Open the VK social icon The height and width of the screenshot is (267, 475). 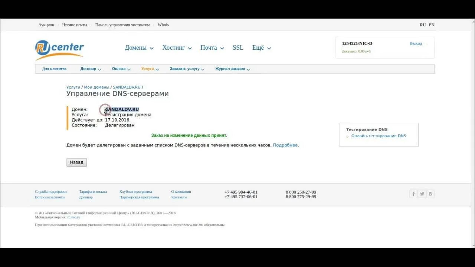click(x=430, y=194)
